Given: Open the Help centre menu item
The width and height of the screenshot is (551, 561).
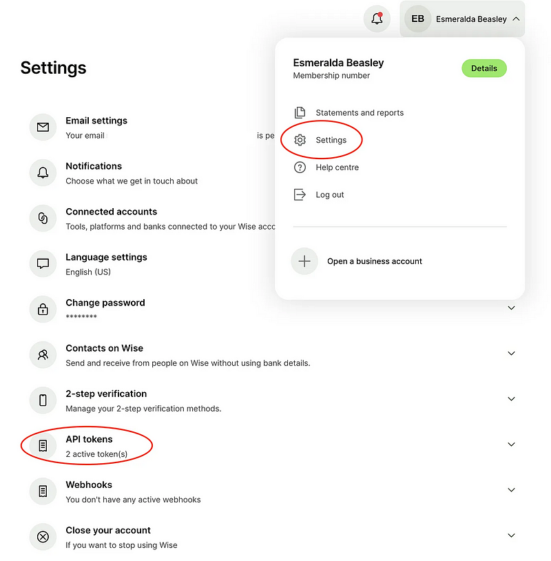Looking at the screenshot, I should 337,167.
